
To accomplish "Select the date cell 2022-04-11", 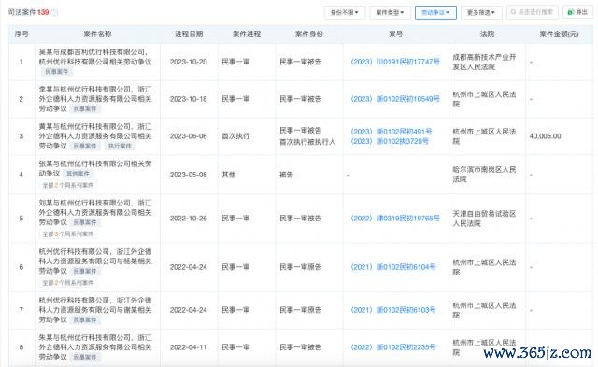I will pos(189,347).
